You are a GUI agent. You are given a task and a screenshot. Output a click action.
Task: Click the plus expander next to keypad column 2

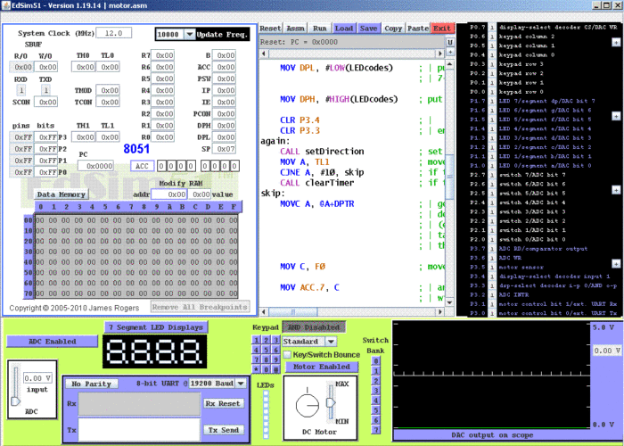pyautogui.click(x=616, y=42)
